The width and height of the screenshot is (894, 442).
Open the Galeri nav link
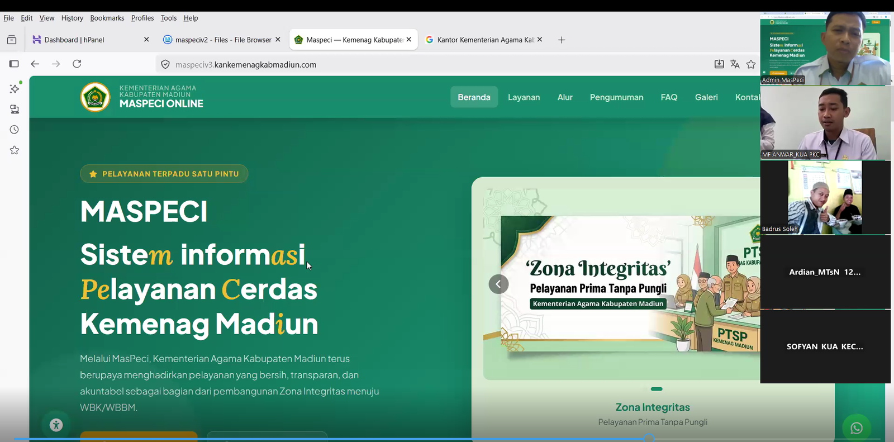pyautogui.click(x=706, y=97)
